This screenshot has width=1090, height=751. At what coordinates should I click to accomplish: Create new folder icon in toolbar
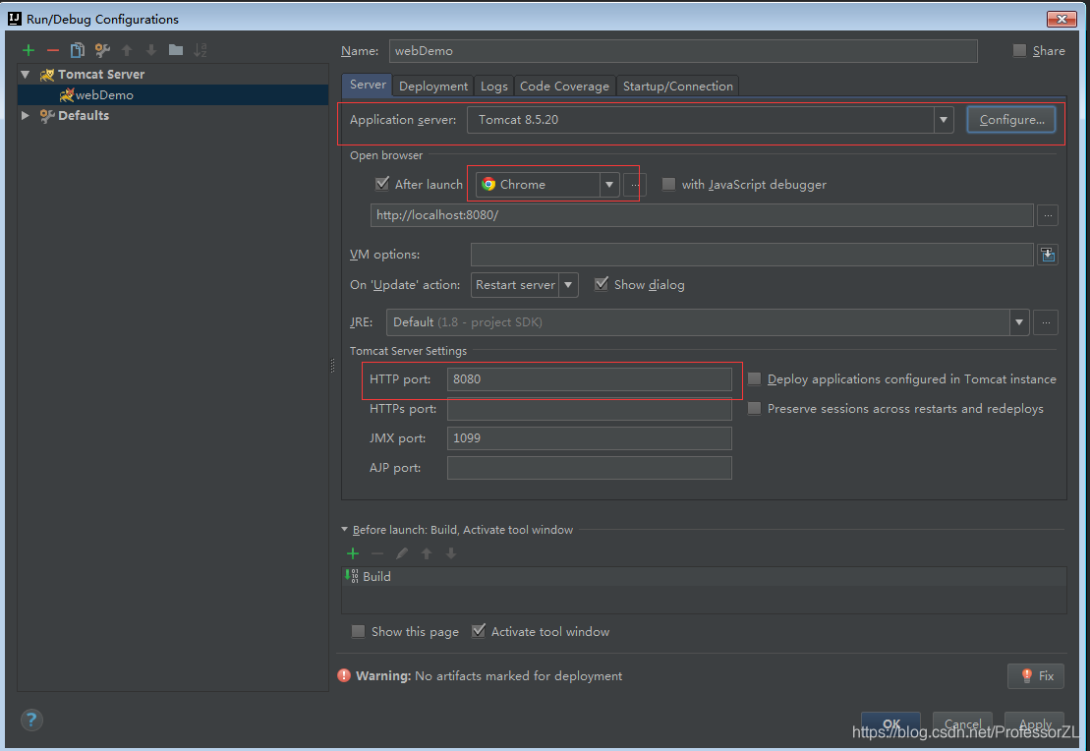coord(176,50)
